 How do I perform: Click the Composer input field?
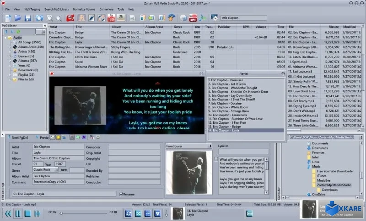coord(135,147)
